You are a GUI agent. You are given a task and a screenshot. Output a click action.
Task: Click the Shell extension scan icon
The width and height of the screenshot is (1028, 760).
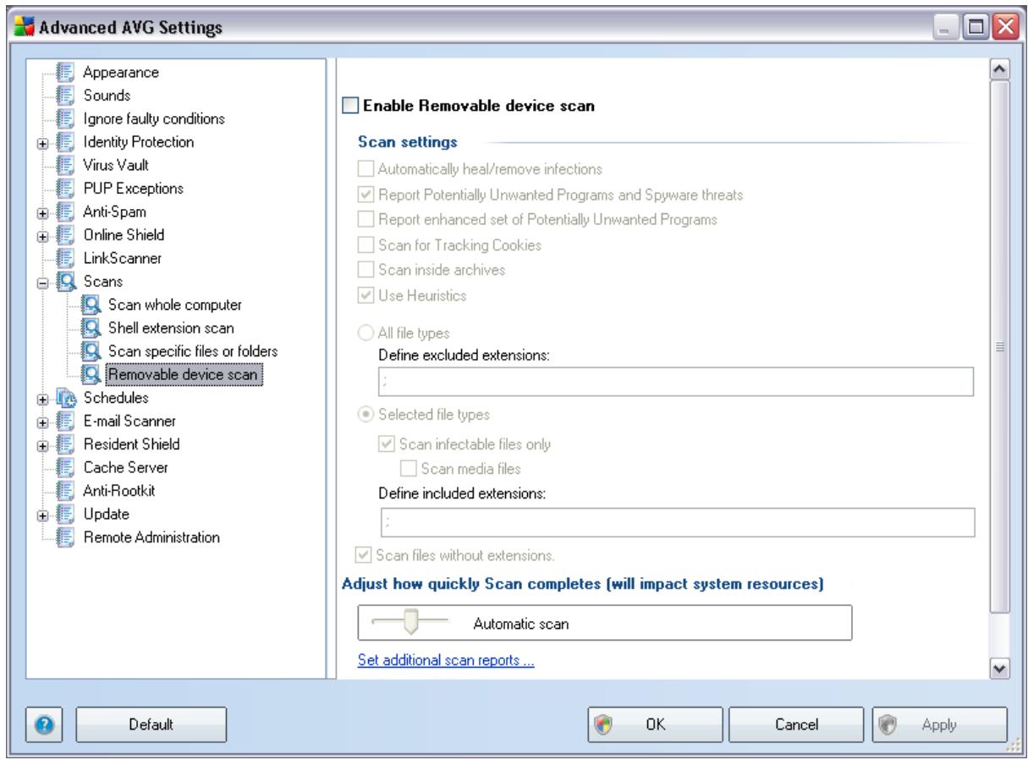(x=91, y=327)
